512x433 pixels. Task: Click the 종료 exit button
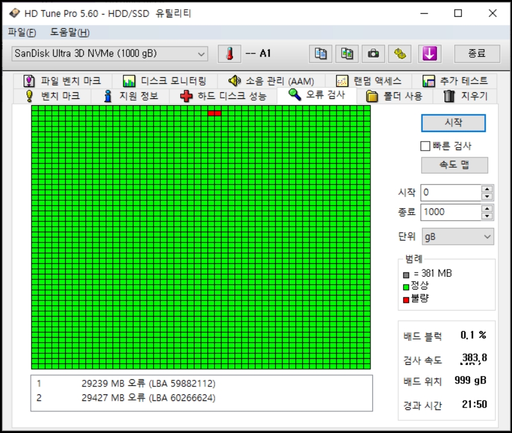coord(476,54)
